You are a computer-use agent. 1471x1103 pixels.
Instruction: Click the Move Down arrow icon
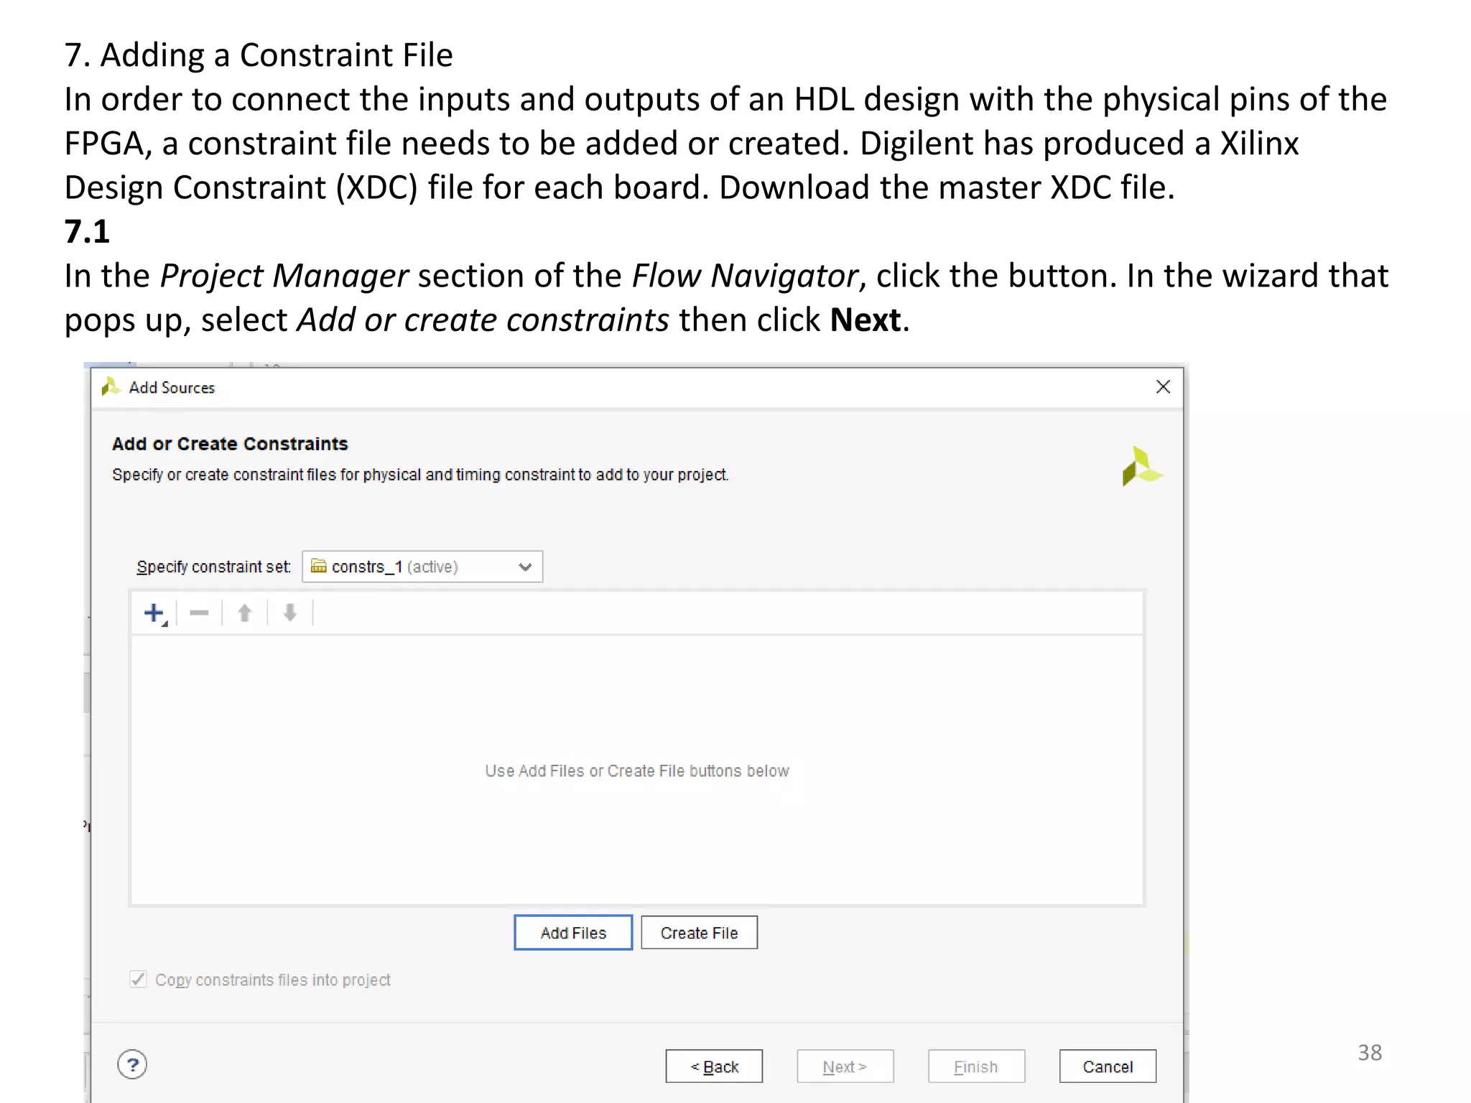click(x=289, y=613)
